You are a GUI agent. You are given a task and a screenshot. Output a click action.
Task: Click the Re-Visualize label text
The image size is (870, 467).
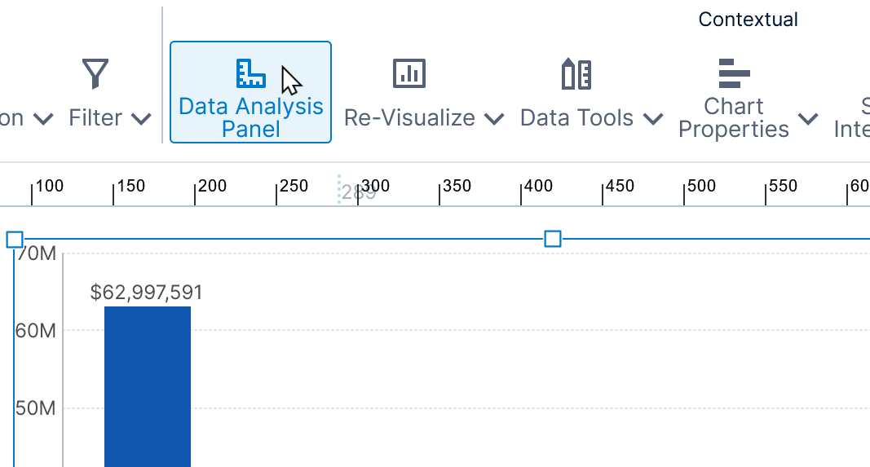pyautogui.click(x=409, y=118)
